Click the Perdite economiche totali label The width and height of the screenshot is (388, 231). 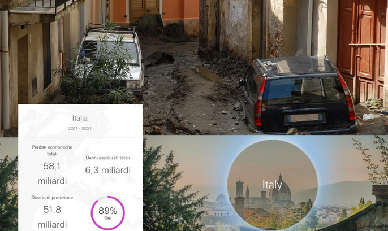[x=52, y=150]
